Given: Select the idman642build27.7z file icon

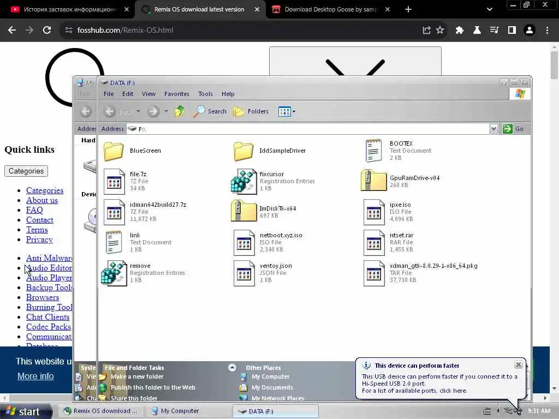Looking at the screenshot, I should 114,212.
